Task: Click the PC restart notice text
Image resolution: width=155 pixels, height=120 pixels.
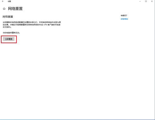Action: tap(11, 33)
